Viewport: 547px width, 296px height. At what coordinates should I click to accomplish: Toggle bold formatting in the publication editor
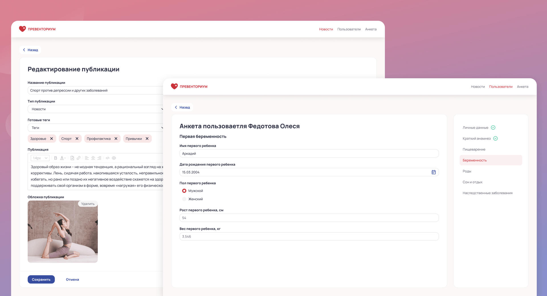[x=56, y=158]
